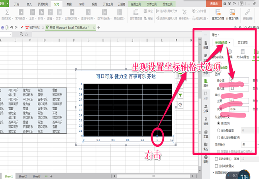
Task: Select the 最大坐标轴值(M) radio button
Action: click(x=218, y=138)
